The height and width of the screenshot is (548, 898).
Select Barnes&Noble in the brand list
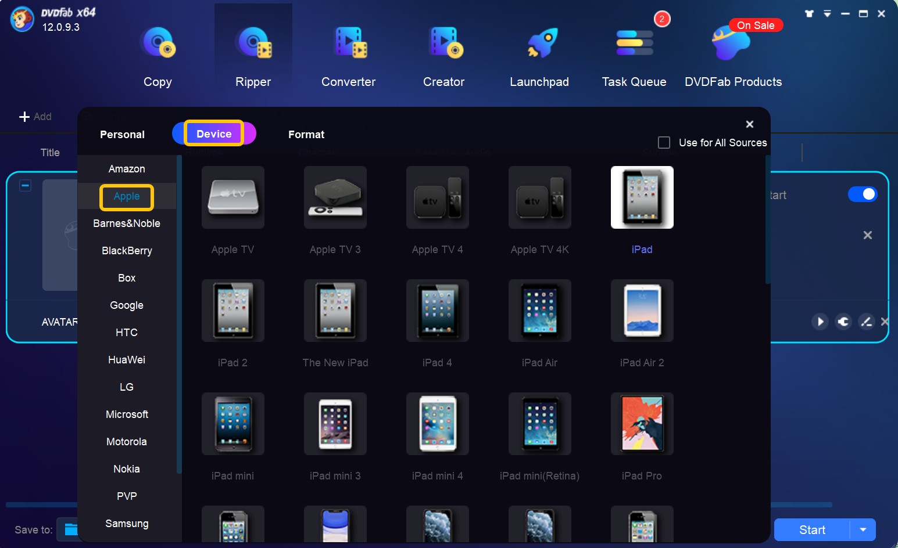(127, 223)
